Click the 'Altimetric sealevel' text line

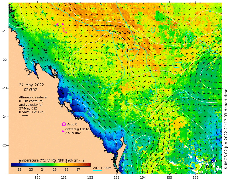point(33,97)
